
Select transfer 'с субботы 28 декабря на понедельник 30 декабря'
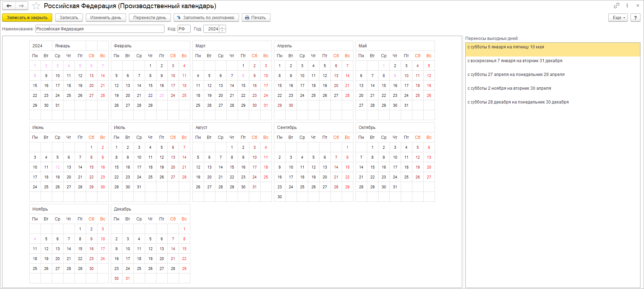pyautogui.click(x=553, y=105)
